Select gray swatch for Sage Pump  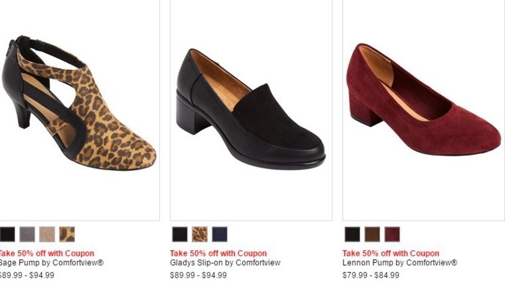(27, 235)
